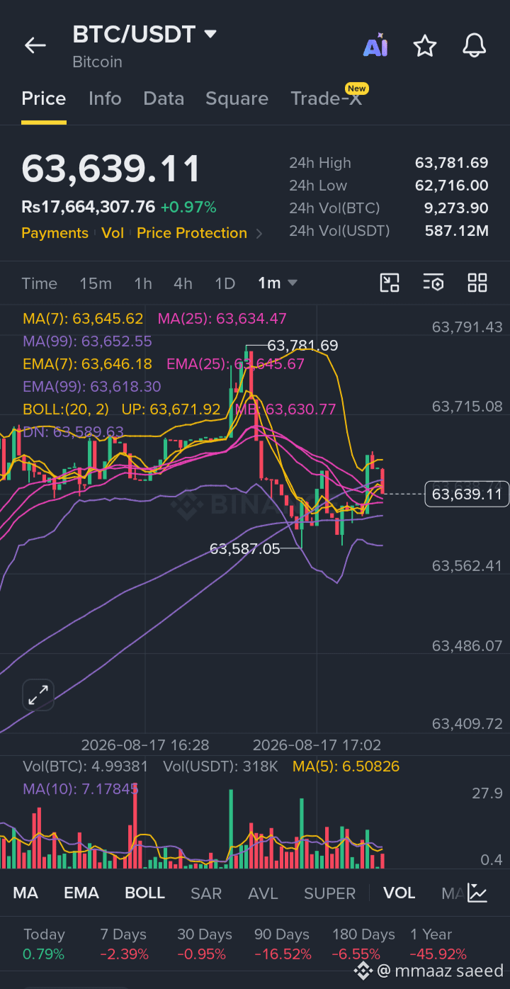This screenshot has height=989, width=510.
Task: Open the Vol link
Action: click(x=113, y=233)
